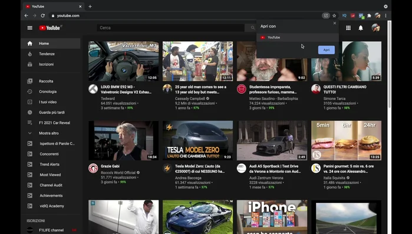Bookmark this page with the star
The width and height of the screenshot is (412, 234).
point(334,16)
